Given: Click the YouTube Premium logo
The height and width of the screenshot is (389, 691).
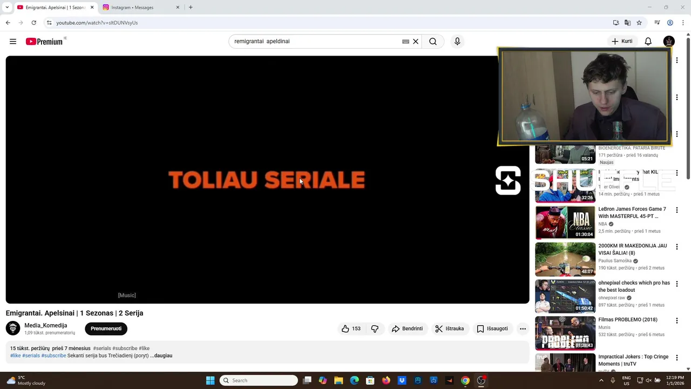Looking at the screenshot, I should tap(44, 42).
